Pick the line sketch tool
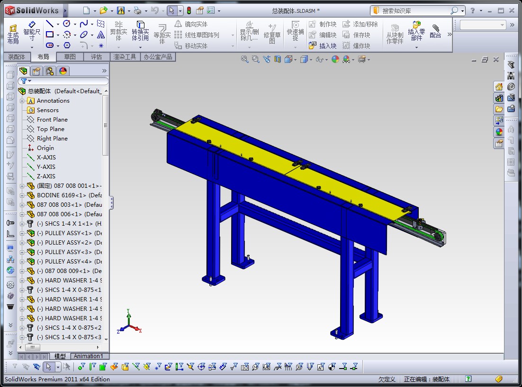The height and width of the screenshot is (387, 522). (50, 24)
